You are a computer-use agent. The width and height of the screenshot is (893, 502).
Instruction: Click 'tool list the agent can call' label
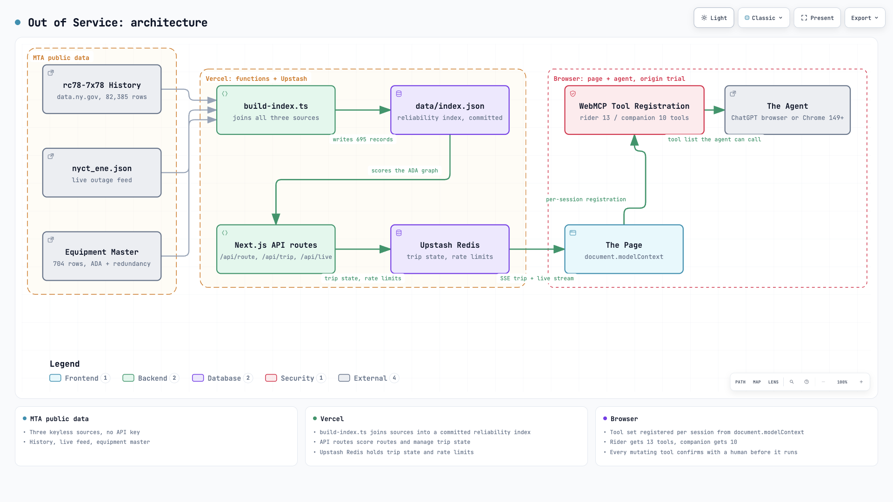714,139
